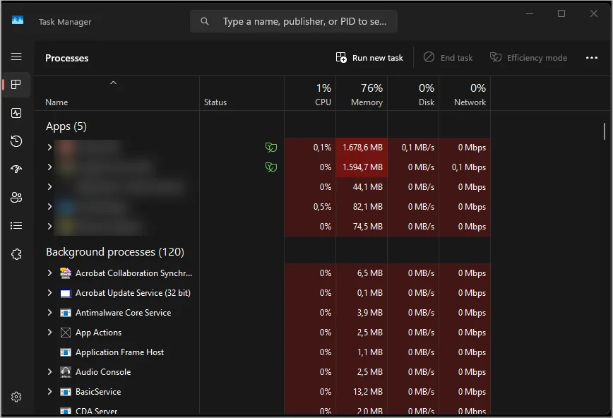Click the 0,1 Mbps network value

coord(469,167)
